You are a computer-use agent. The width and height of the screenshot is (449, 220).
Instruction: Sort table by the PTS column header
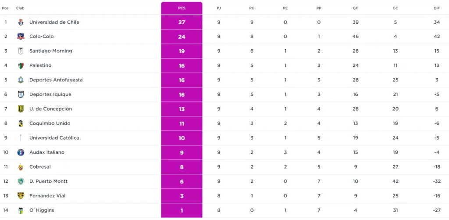click(x=182, y=8)
